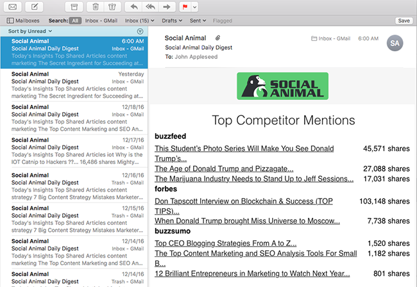
Task: Click the Social Animal sender name in header
Action: point(185,38)
